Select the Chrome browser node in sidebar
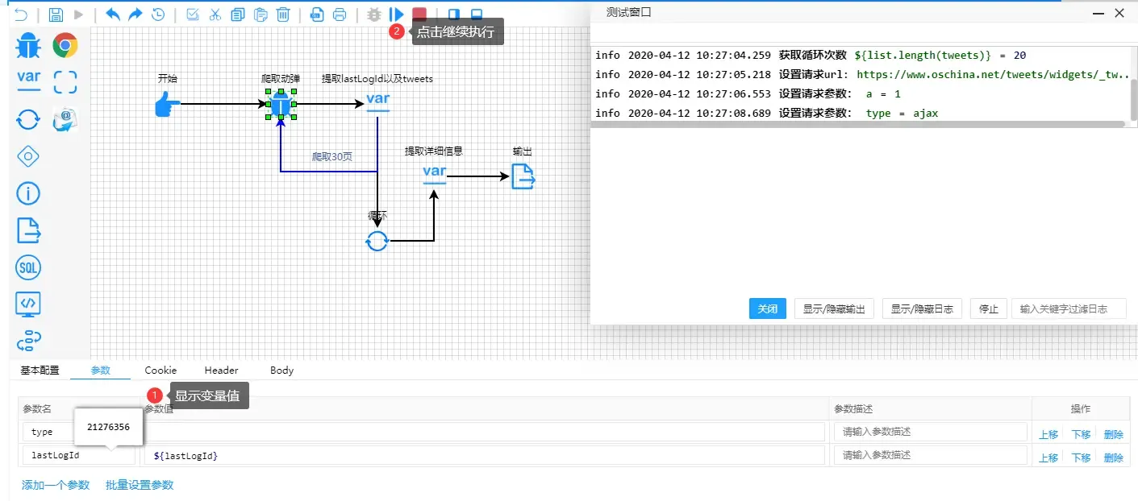Screen dimensions: 1138x501 (x=65, y=46)
